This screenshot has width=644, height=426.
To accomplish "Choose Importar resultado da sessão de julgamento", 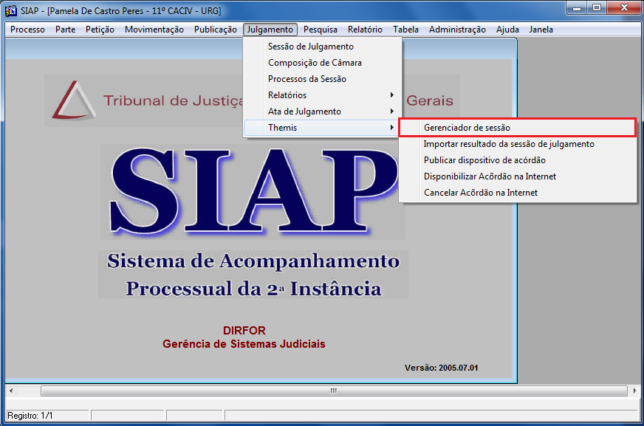I will coord(518,144).
